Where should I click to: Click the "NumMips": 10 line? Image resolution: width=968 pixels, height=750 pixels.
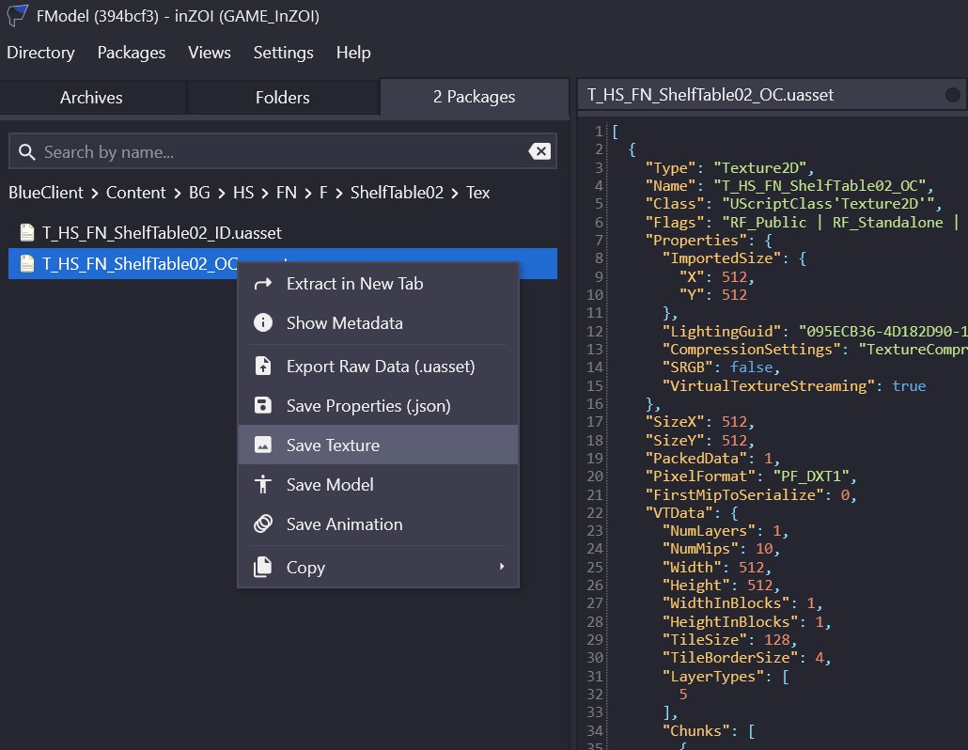721,549
